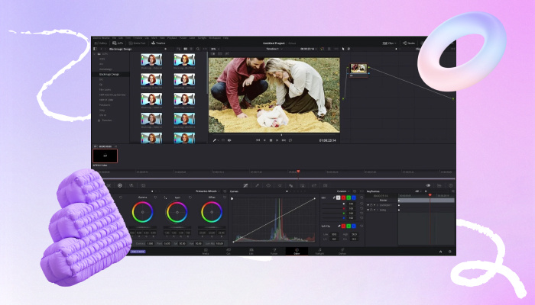Open the Qualifier eyedropper palette icon

tap(257, 185)
